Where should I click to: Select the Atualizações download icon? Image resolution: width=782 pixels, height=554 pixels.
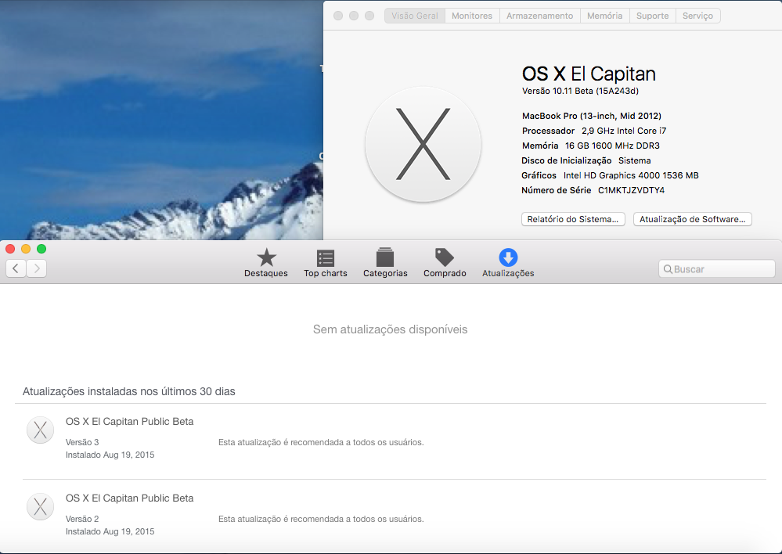[508, 257]
